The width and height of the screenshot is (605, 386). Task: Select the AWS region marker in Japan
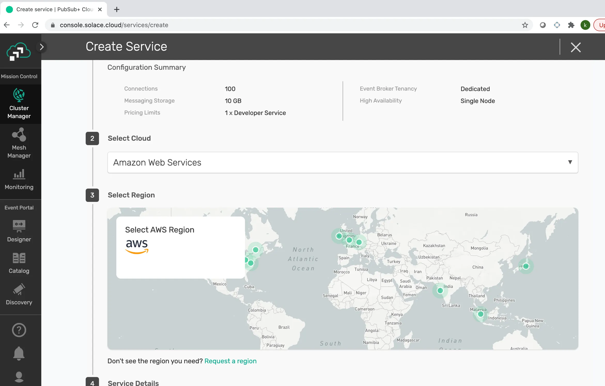coord(526,266)
